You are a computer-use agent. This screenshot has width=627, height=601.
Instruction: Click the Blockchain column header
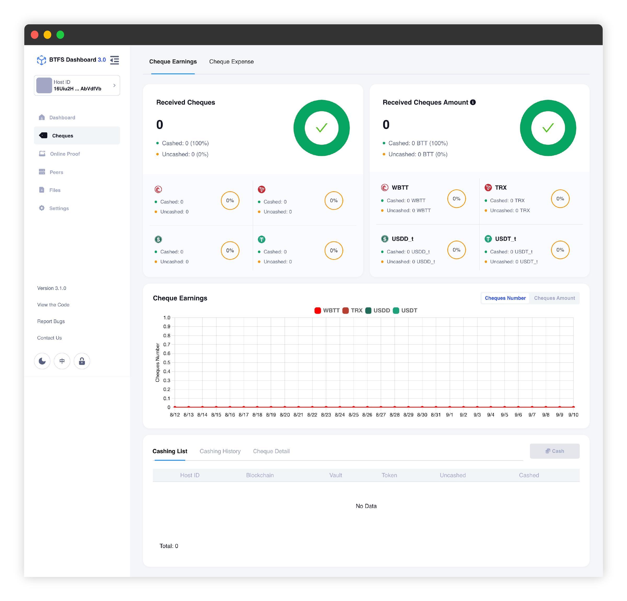(260, 475)
